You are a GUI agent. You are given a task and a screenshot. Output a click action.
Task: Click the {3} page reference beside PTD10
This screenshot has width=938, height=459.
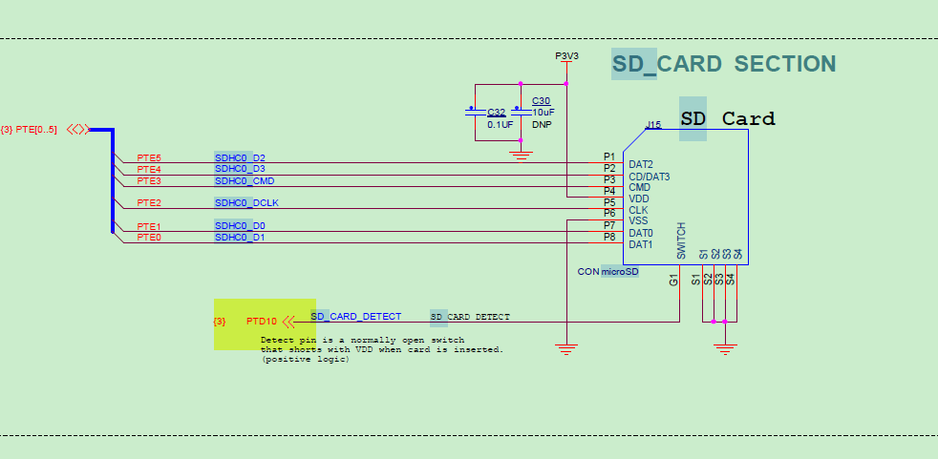(220, 322)
